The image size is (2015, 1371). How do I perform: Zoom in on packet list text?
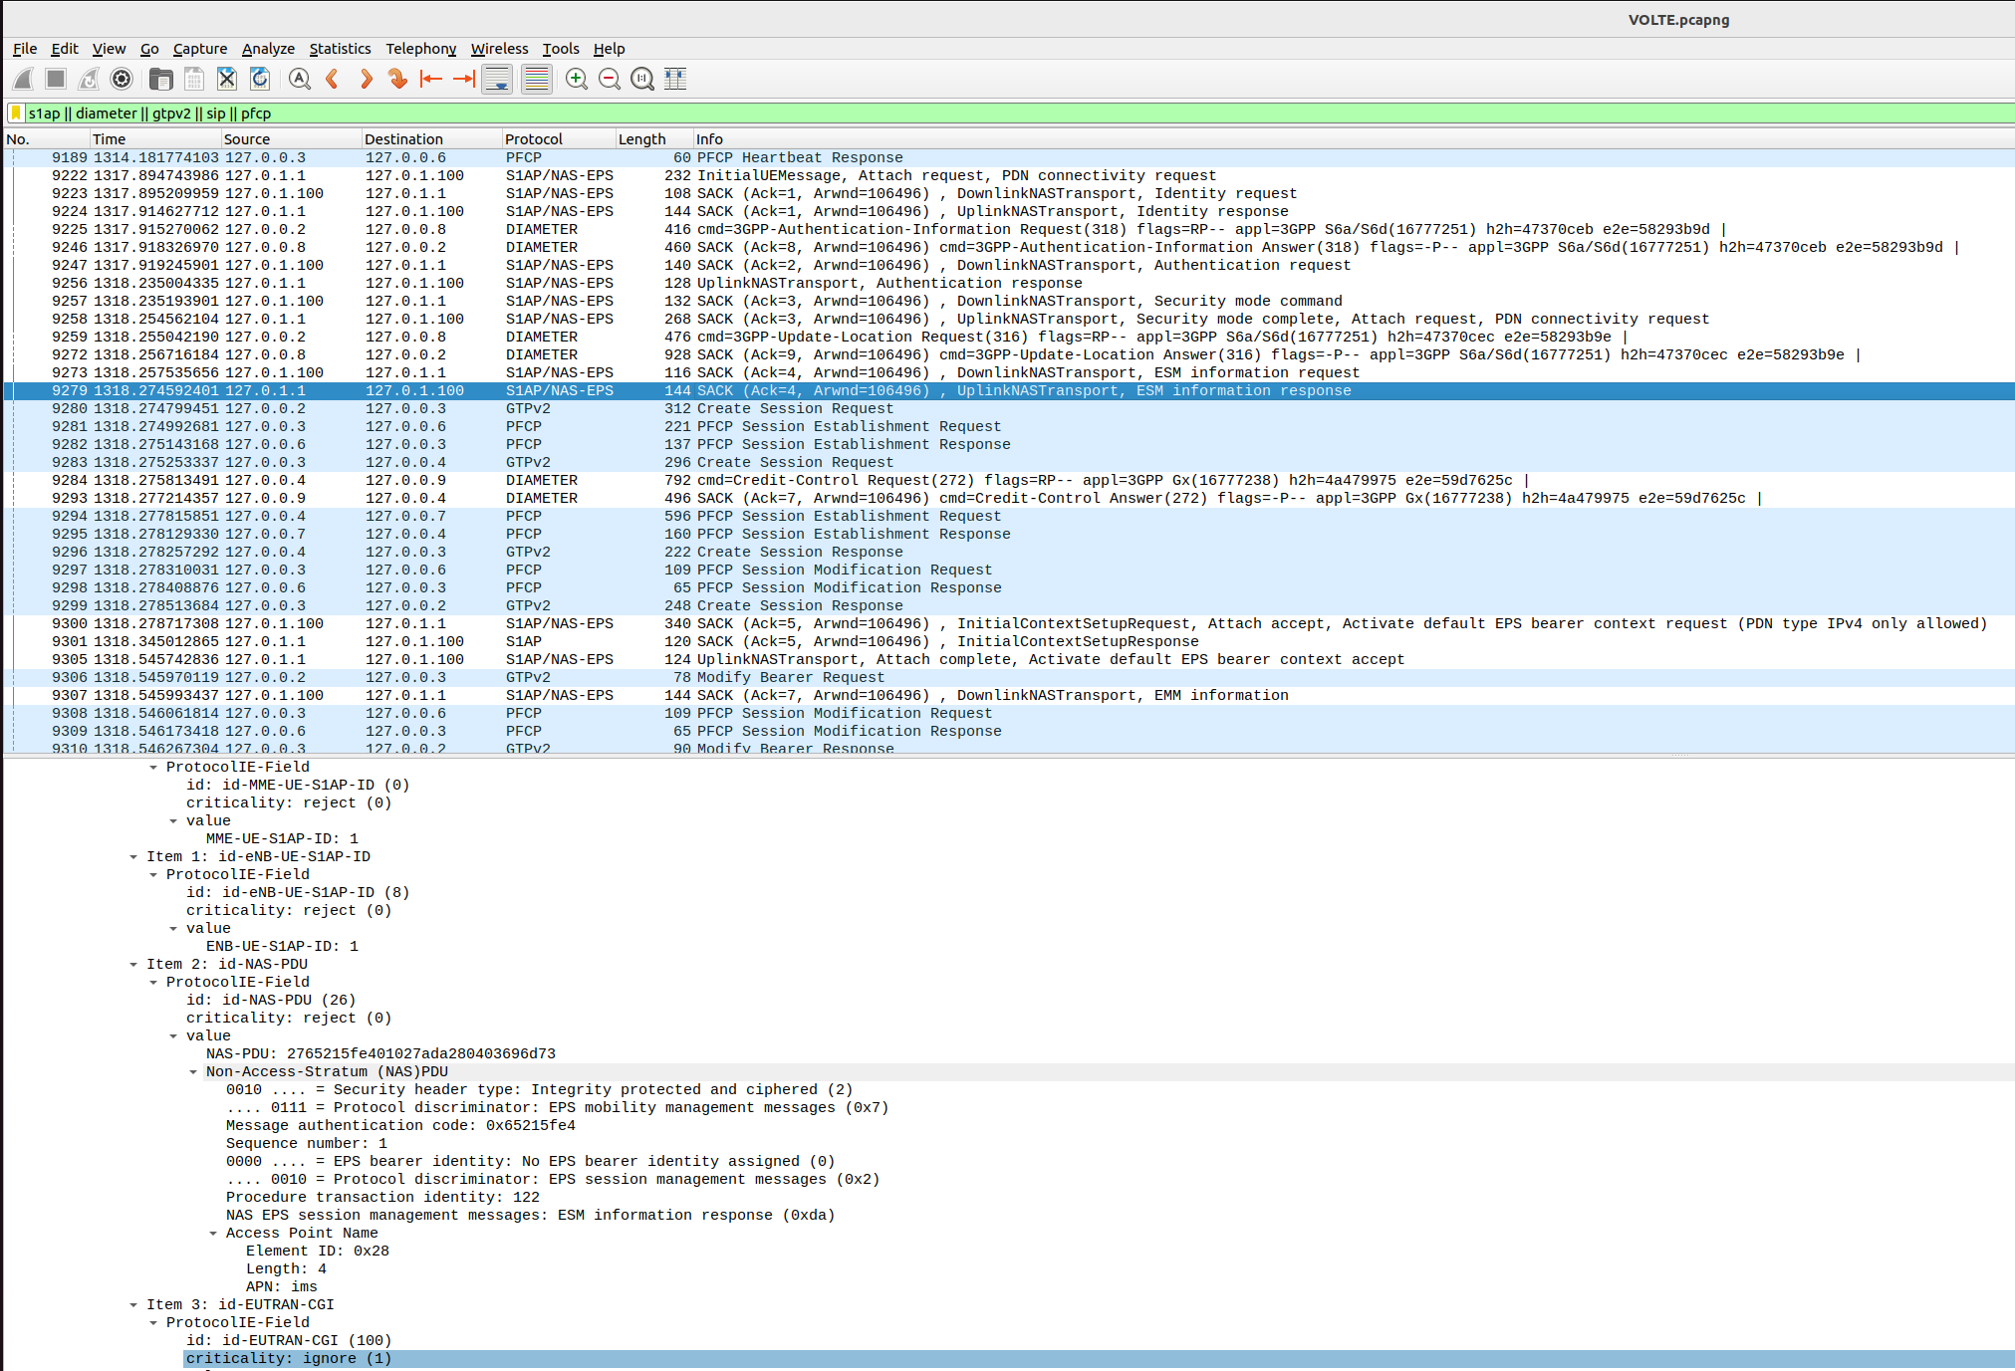[x=576, y=80]
